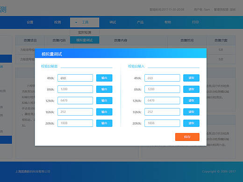Click 输出 button for 20MA output row
This screenshot has height=182, width=243.
[104, 123]
